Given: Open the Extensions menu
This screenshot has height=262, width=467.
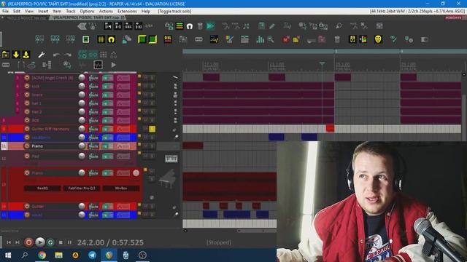Looking at the screenshot, I should (x=127, y=11).
